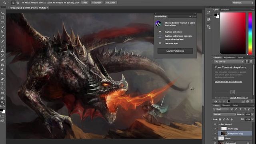This screenshot has width=256, height=144.
Task: Select the Type tool in the toolbox
Action: (2, 84)
